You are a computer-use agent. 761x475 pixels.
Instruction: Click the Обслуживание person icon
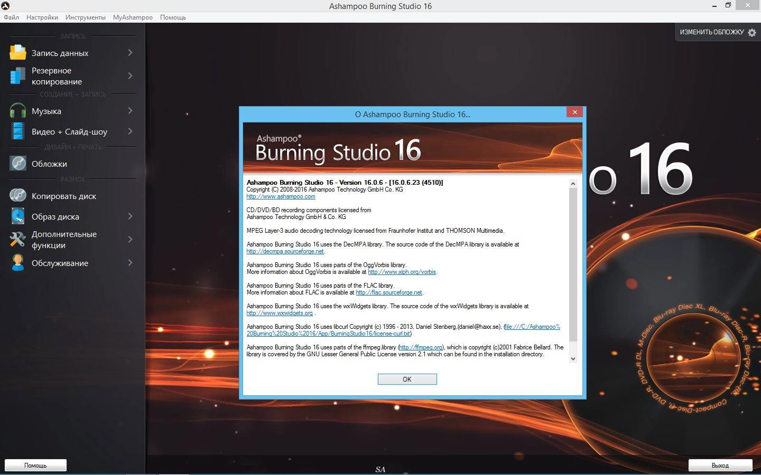click(17, 263)
